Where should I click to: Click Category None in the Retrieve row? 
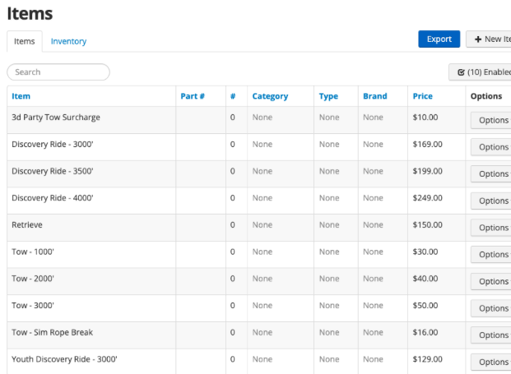click(x=262, y=224)
